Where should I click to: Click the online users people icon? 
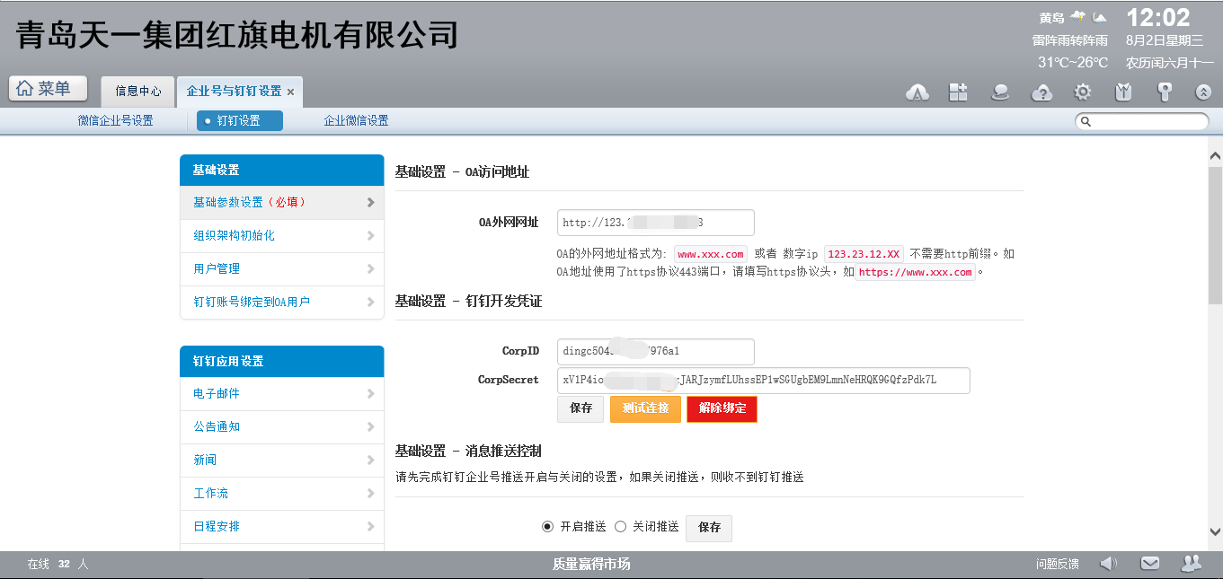pyautogui.click(x=1191, y=564)
